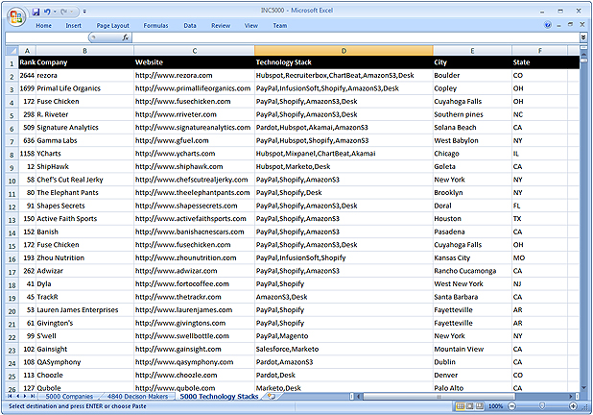Viewport: 593px width, 415px height.
Task: Open Customize Quick Access Toolbar dropdown
Action: [84, 12]
